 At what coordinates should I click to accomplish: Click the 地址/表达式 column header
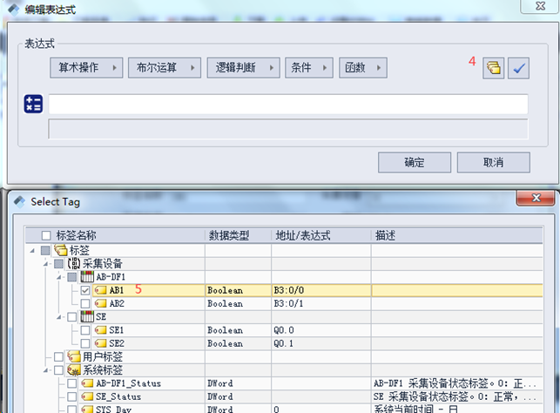click(x=321, y=235)
